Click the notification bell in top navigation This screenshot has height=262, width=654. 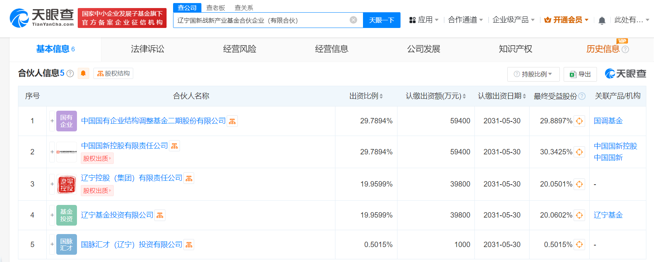click(x=602, y=20)
